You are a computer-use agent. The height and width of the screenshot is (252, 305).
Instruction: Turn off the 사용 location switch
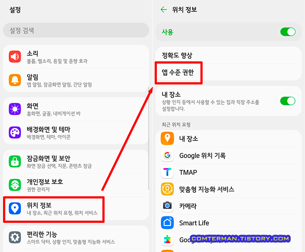point(288,32)
